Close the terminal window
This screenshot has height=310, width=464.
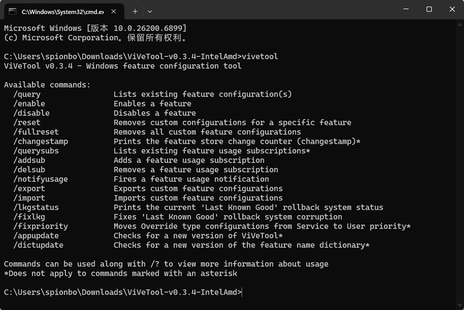(x=452, y=9)
